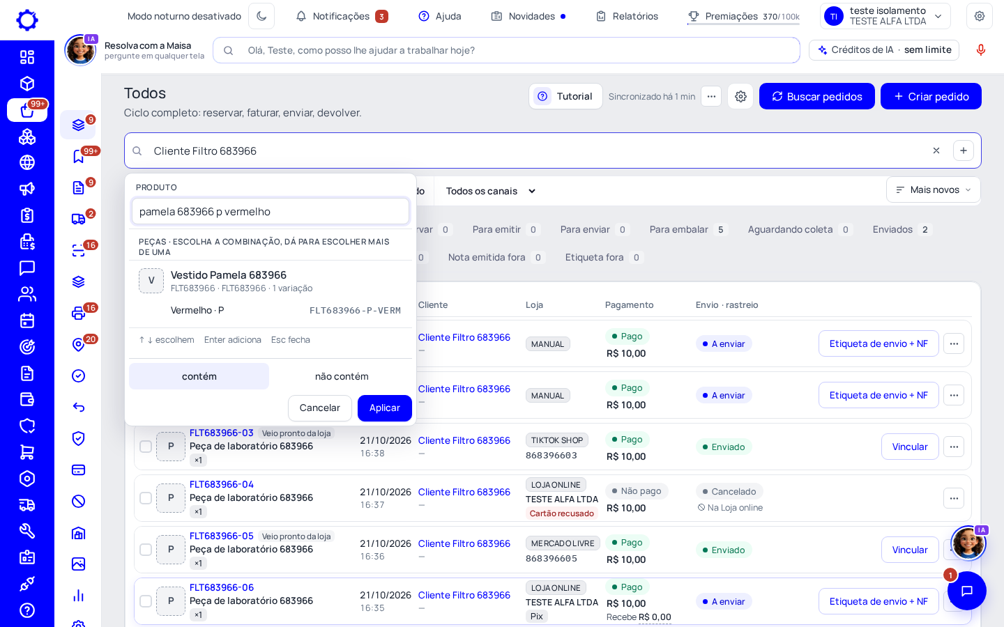Screen dimensions: 1004x627
Task: Tick checkbox for order FLT683966-05
Action: (146, 550)
